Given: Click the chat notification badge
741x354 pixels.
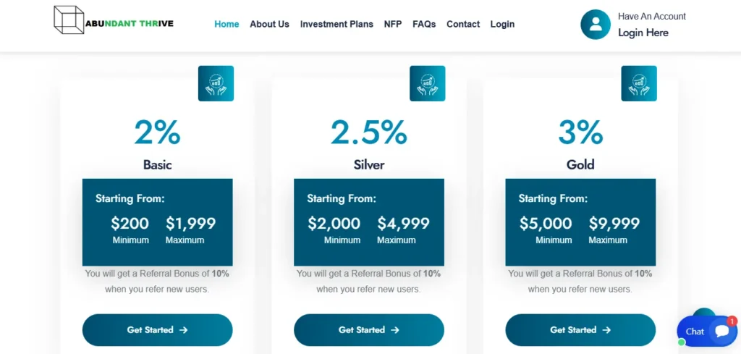Looking at the screenshot, I should (x=732, y=321).
